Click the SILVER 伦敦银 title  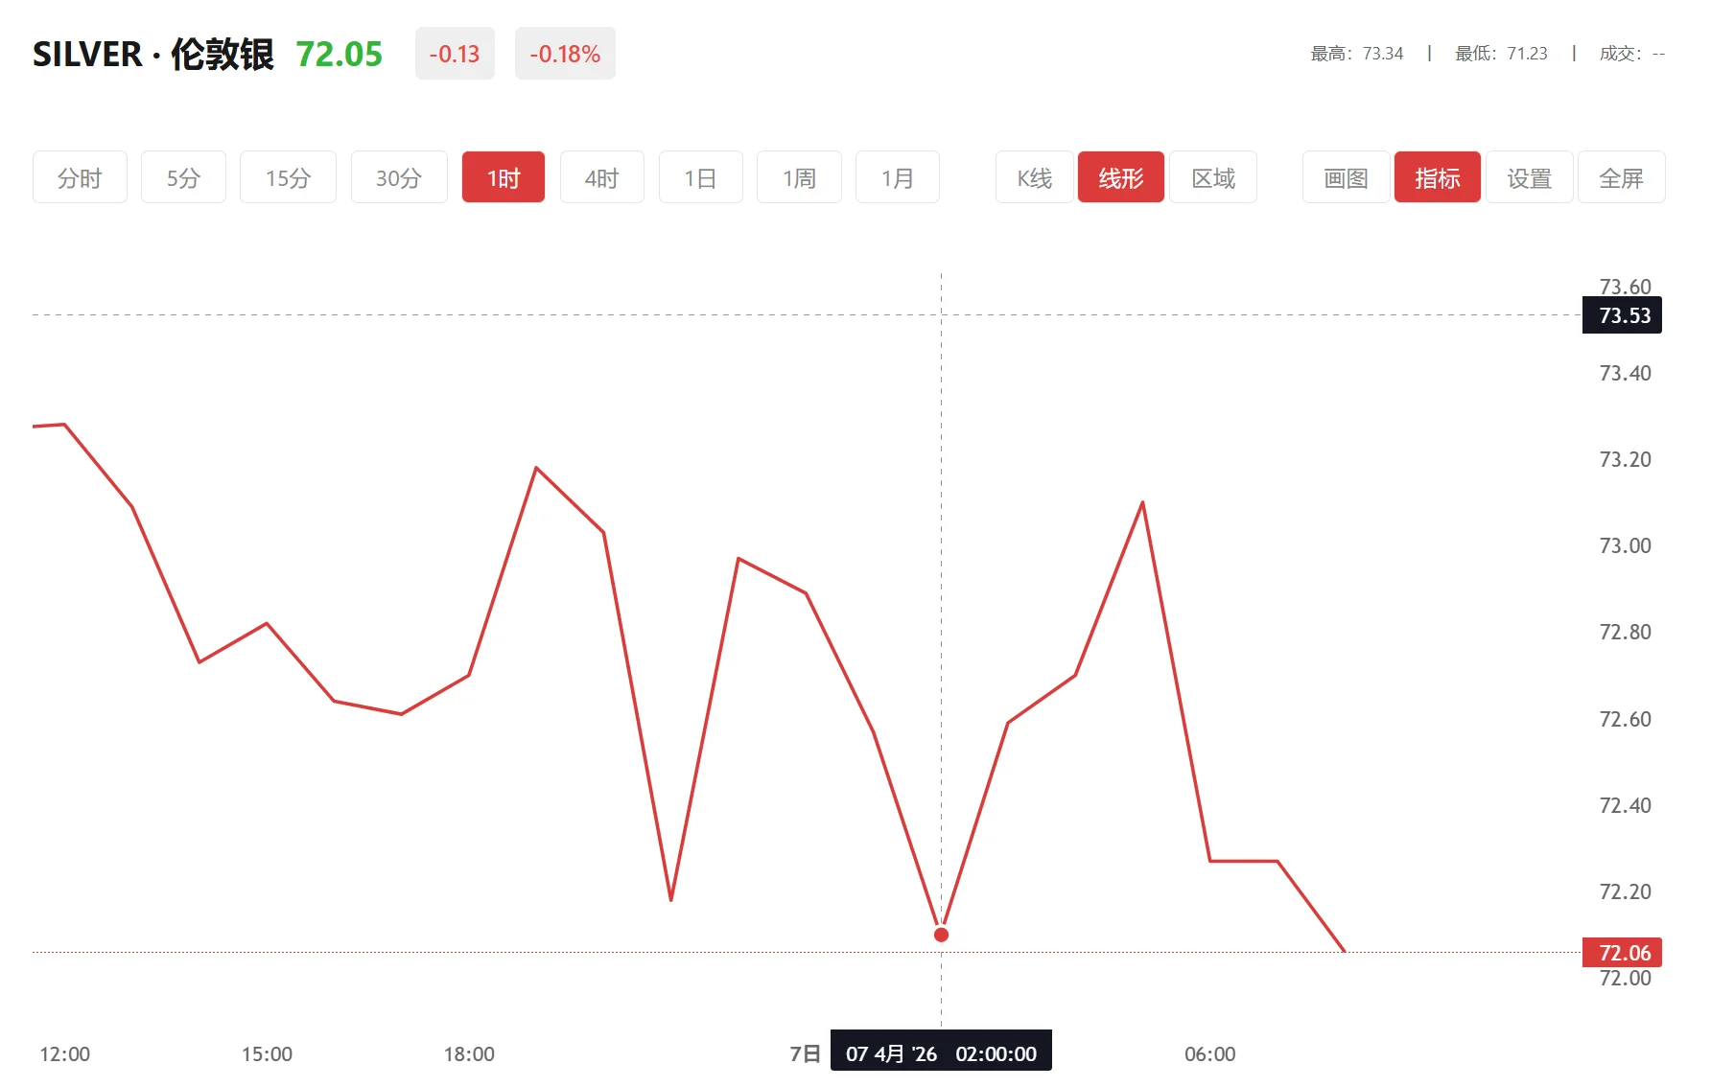click(x=153, y=55)
